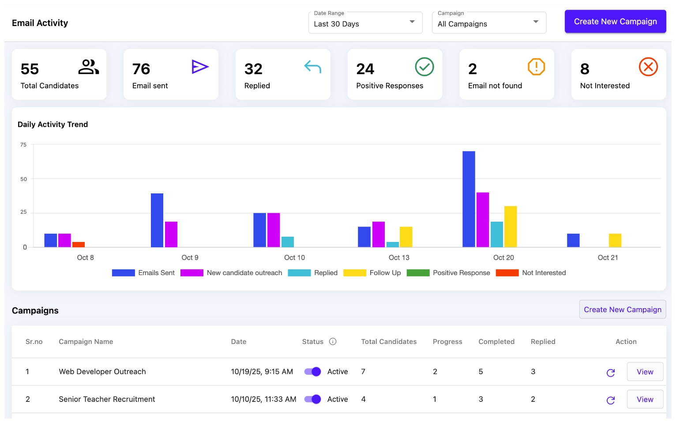Expand the All Campaigns selector arrow
Screen dimensions: 676x423
[535, 21]
